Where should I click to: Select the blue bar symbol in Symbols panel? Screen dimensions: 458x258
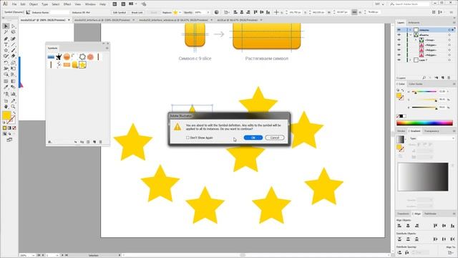point(51,57)
